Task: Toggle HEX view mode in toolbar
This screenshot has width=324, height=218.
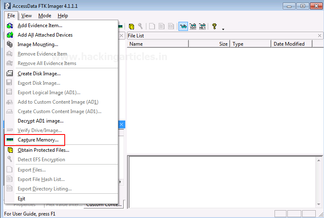Action: pyautogui.click(x=202, y=26)
